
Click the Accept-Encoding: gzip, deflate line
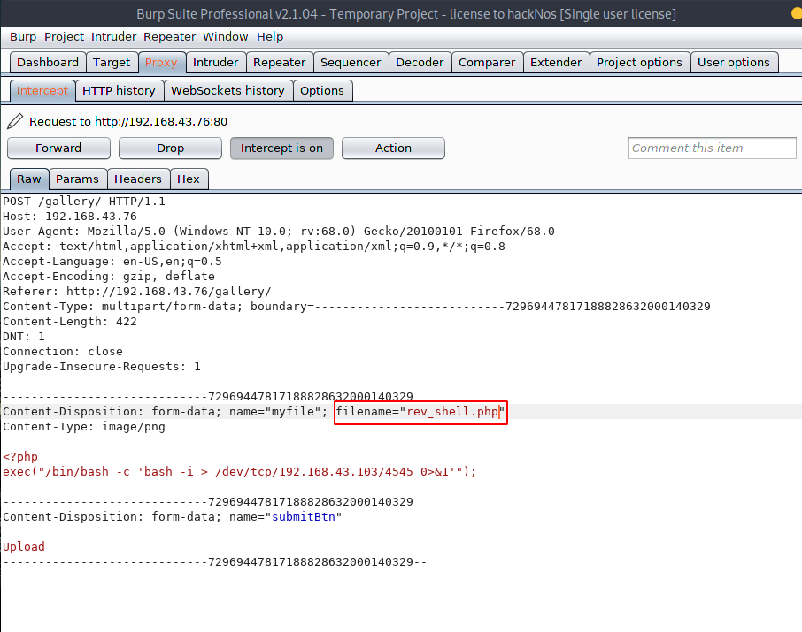[108, 277]
